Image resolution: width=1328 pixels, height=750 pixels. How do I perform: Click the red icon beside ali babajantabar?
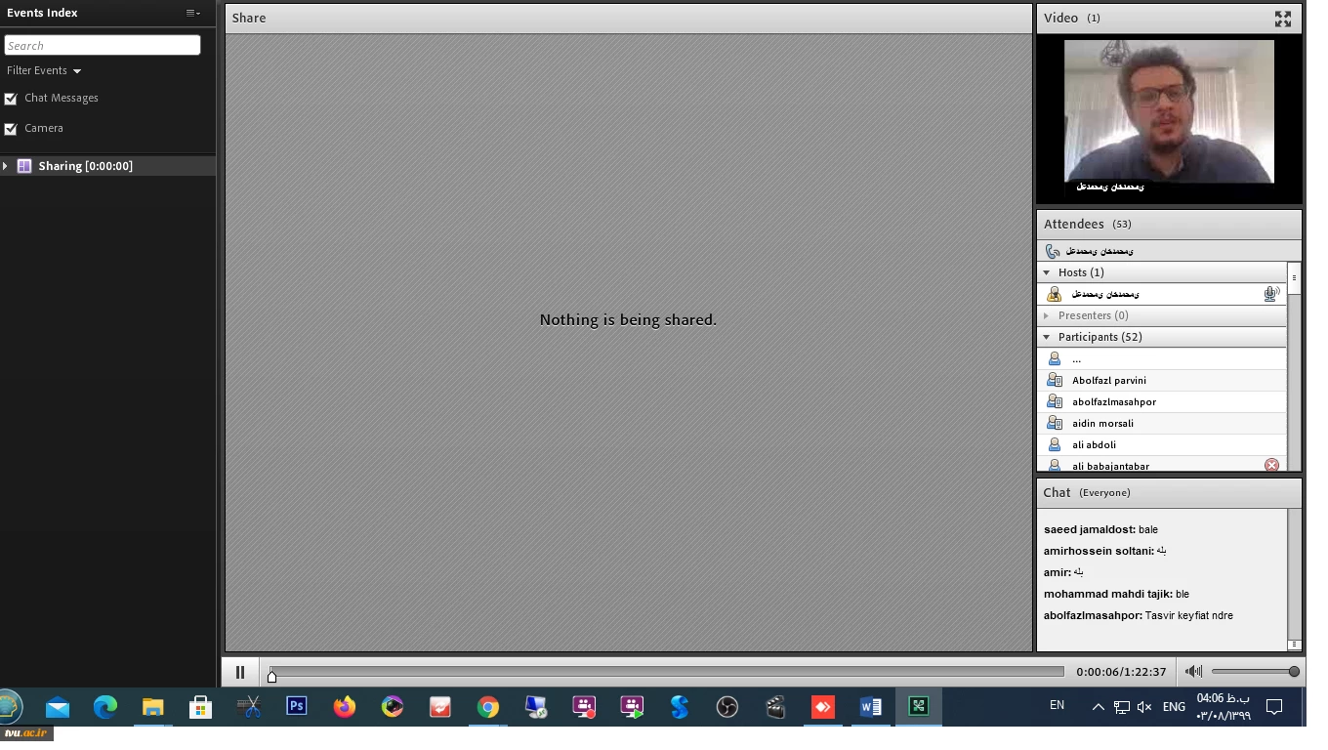pyautogui.click(x=1271, y=466)
